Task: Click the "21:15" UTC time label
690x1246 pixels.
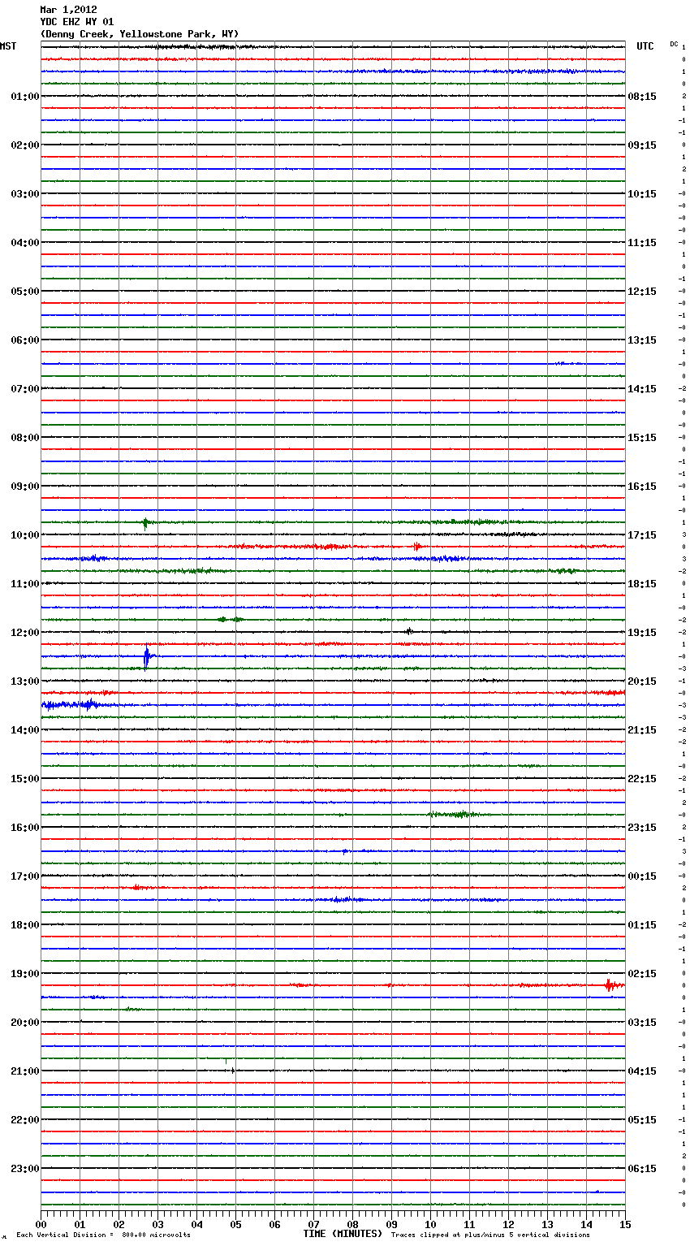Action: [642, 730]
